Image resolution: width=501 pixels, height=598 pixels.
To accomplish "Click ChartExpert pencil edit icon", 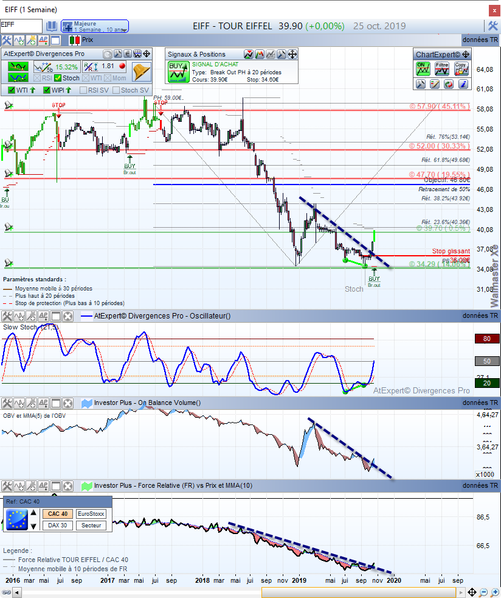I will pos(435,84).
